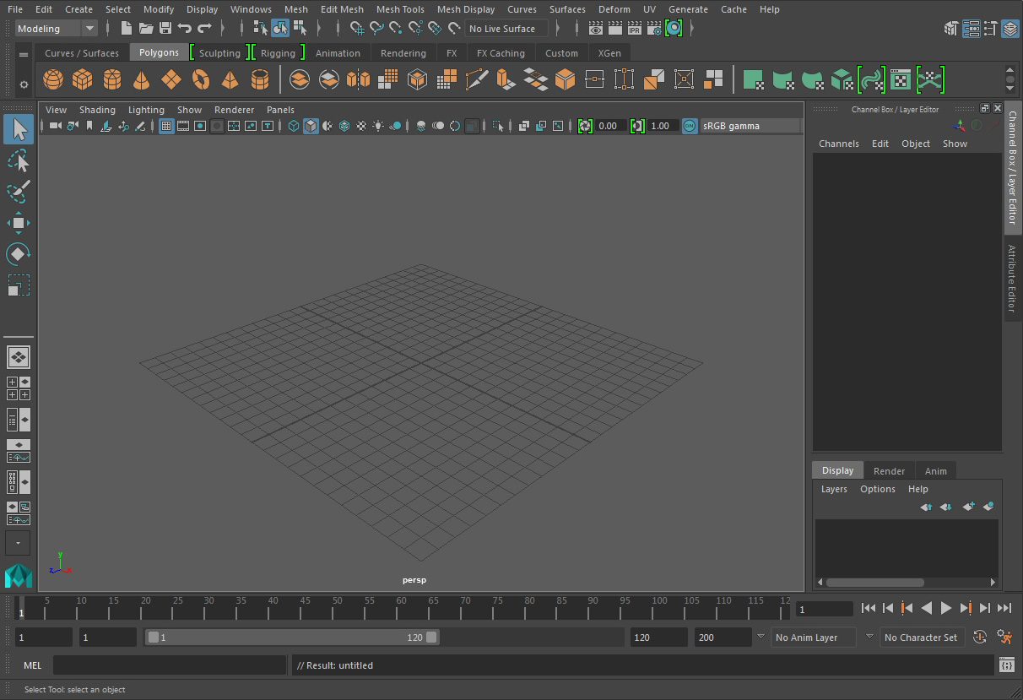Screen dimensions: 1023x700
Task: Toggle the sRGB color management button
Action: click(x=690, y=126)
